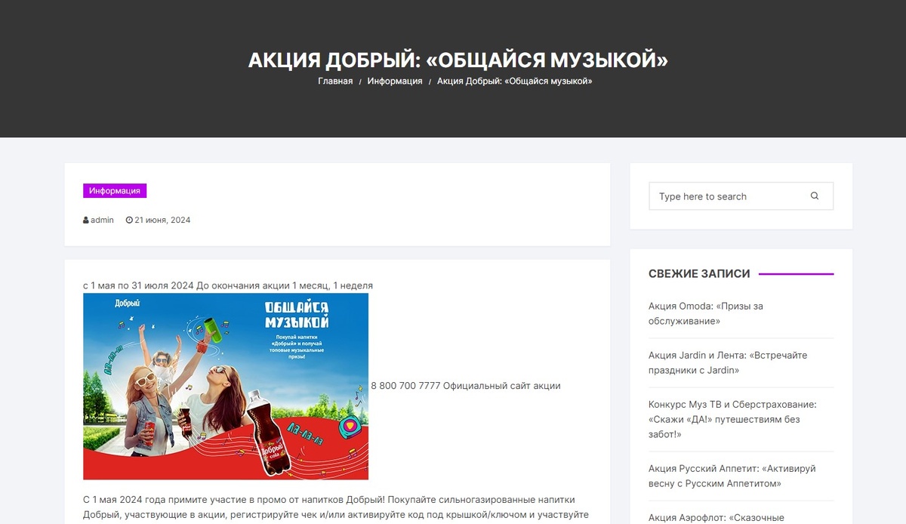Open the Информация breadcrumb link
The width and height of the screenshot is (906, 524).
coord(395,81)
